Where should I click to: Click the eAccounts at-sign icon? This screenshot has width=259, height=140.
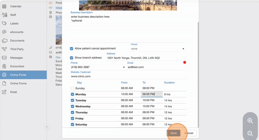[x=4, y=32]
